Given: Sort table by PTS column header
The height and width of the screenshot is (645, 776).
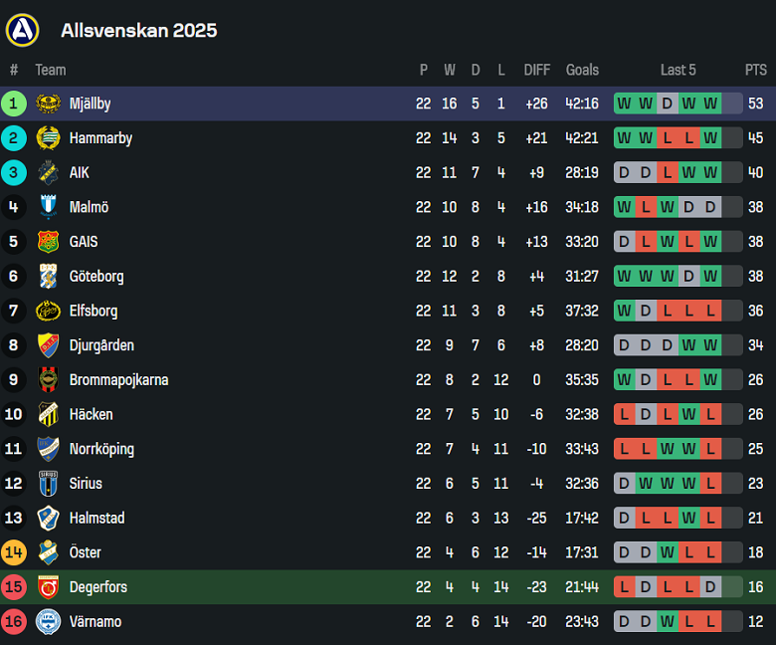Looking at the screenshot, I should pyautogui.click(x=756, y=70).
